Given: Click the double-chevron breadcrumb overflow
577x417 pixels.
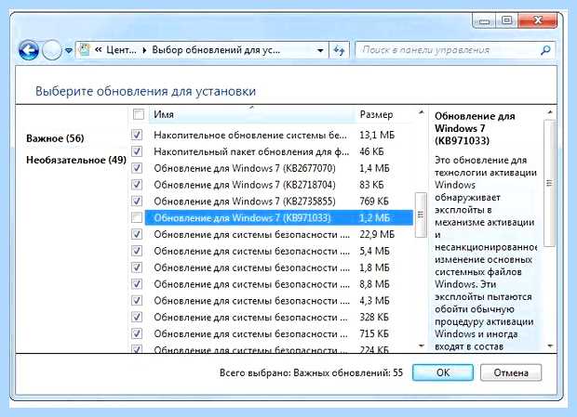Looking at the screenshot, I should (99, 50).
